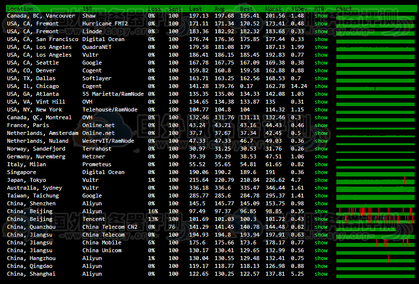
Task: Open show for Shanghai Aliyun row
Action: (321, 274)
